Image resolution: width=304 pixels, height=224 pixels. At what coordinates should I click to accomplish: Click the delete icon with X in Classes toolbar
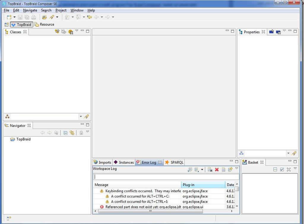(x=71, y=32)
